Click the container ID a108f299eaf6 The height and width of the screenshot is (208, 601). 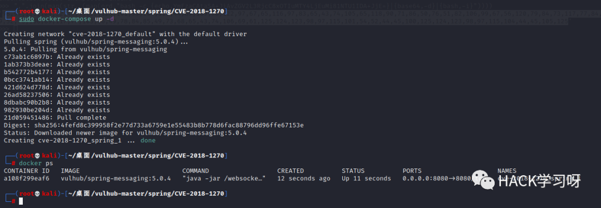pyautogui.click(x=27, y=179)
